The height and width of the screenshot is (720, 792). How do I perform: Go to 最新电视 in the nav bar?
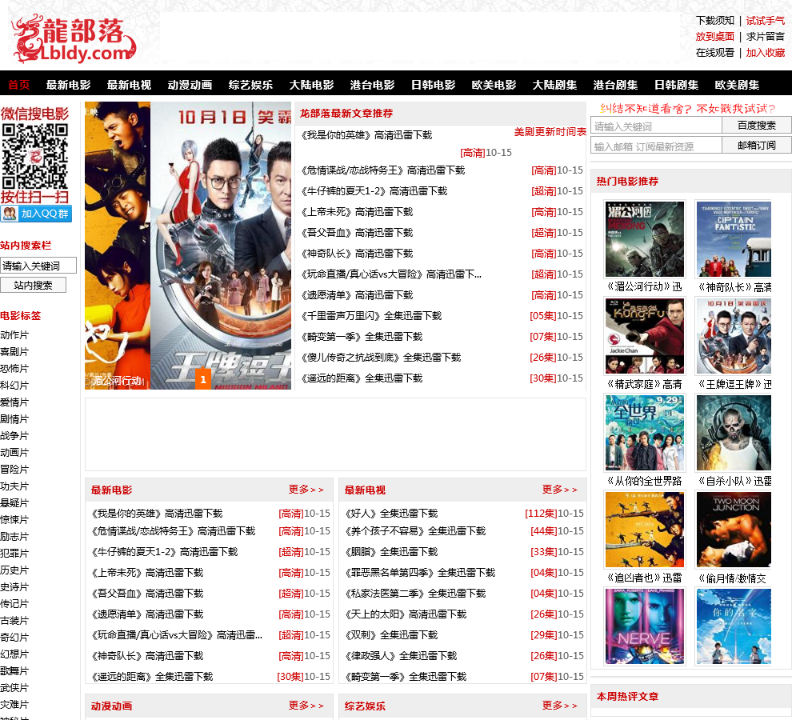click(x=129, y=85)
